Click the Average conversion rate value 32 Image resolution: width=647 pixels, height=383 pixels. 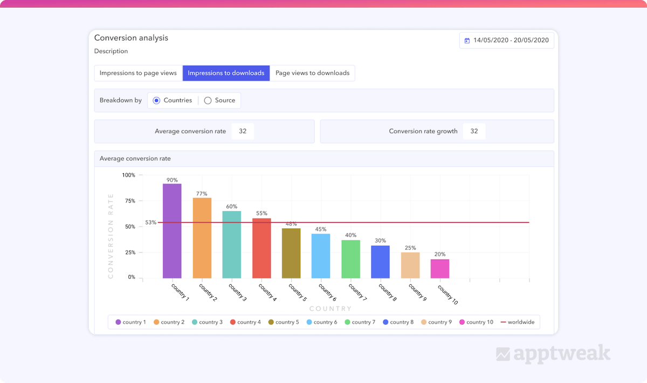(x=243, y=132)
